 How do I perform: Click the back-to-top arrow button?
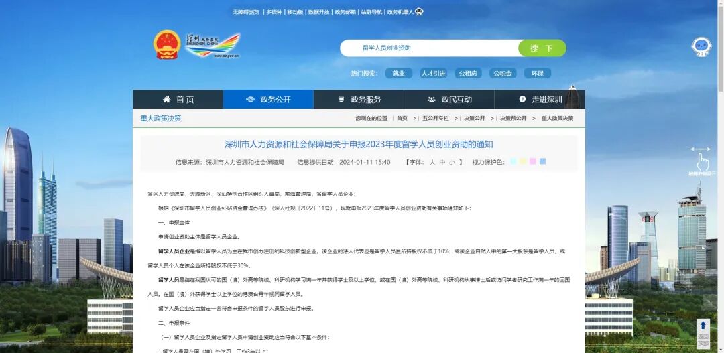tap(703, 333)
